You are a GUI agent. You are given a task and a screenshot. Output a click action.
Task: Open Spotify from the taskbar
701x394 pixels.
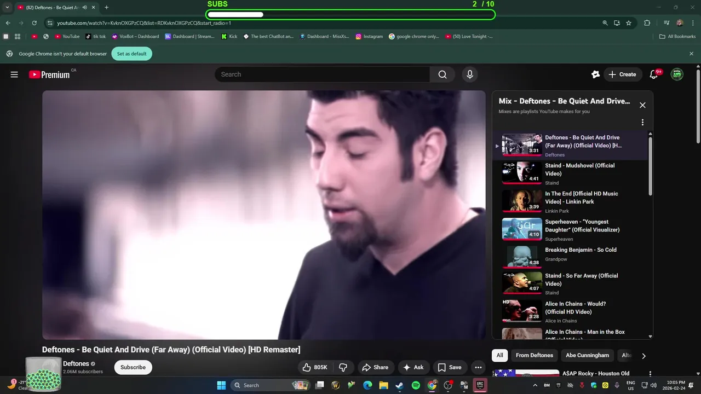click(416, 385)
